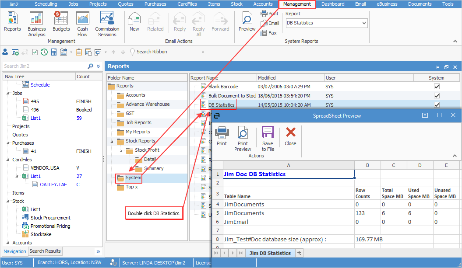This screenshot has width=462, height=268.
Task: Toggle the System checkbox for Blank Barcode
Action: pyautogui.click(x=437, y=86)
